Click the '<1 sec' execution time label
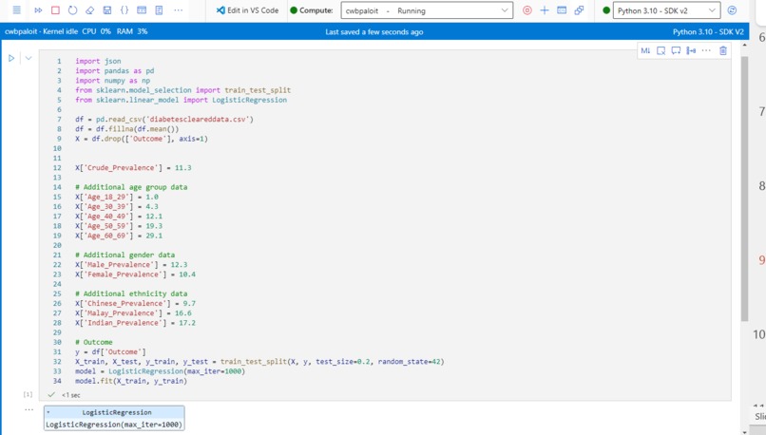 coord(71,395)
